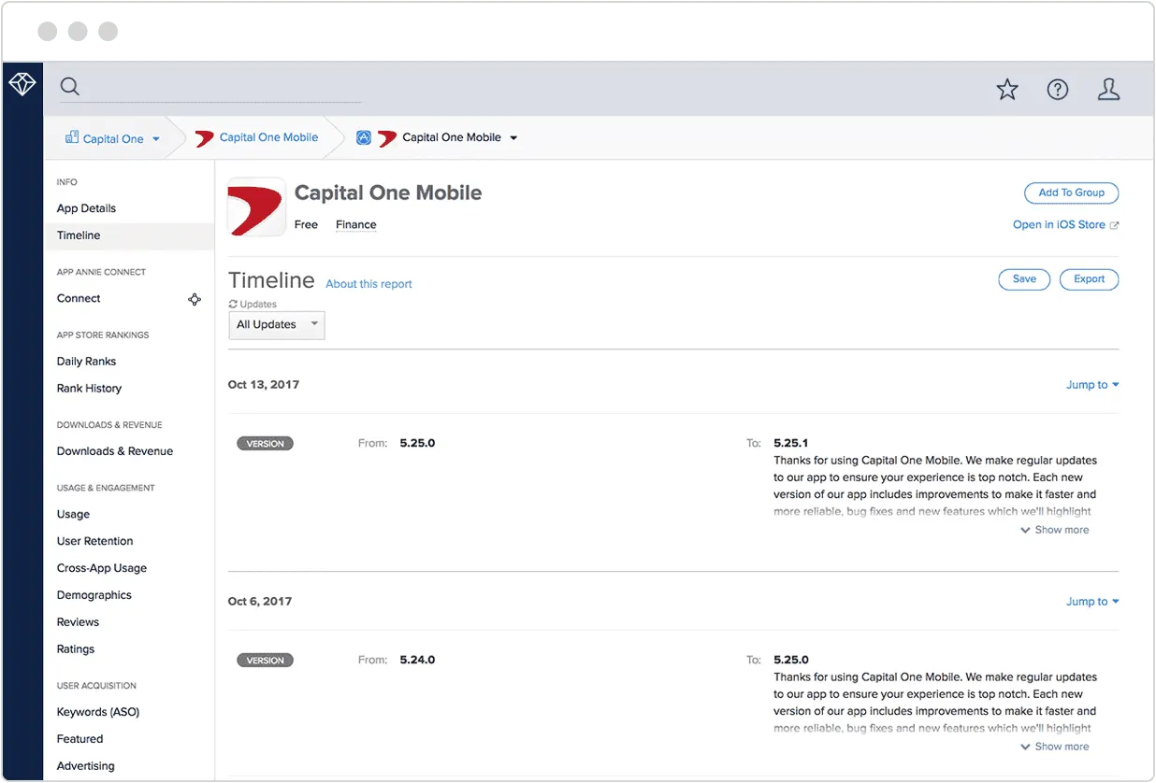Click Capital One Mobile breadcrumb link
This screenshot has width=1156, height=783.
click(268, 137)
